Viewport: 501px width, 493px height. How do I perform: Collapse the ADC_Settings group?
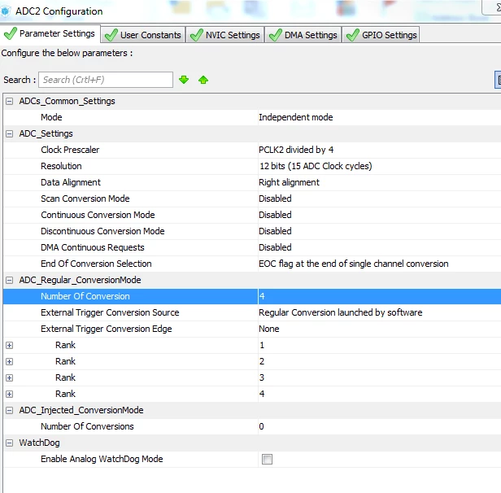[x=10, y=133]
